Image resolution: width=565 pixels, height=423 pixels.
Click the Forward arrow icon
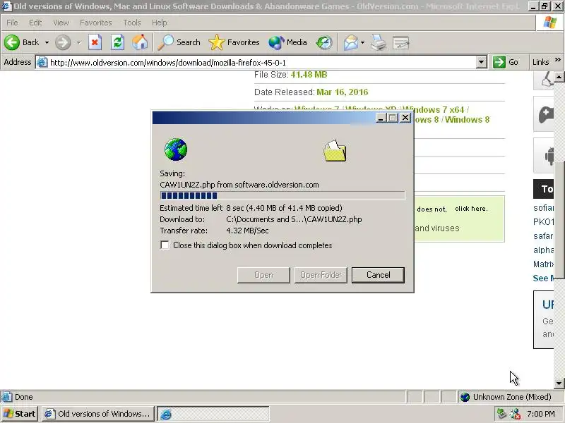(63, 42)
